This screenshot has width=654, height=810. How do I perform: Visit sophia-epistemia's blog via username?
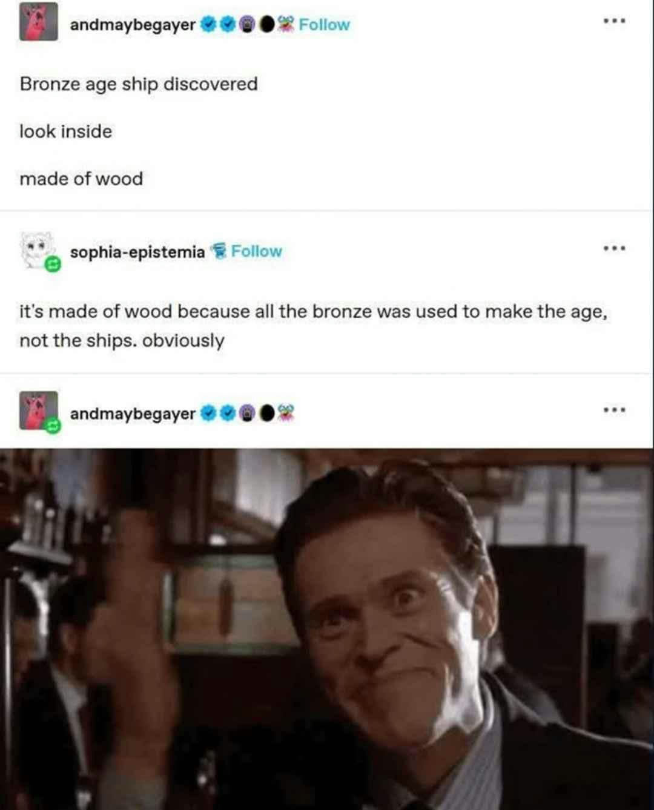pos(137,252)
